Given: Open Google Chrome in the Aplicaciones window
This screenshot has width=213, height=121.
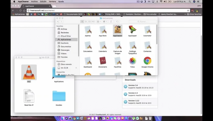Looking at the screenshot, I should click(147, 61).
